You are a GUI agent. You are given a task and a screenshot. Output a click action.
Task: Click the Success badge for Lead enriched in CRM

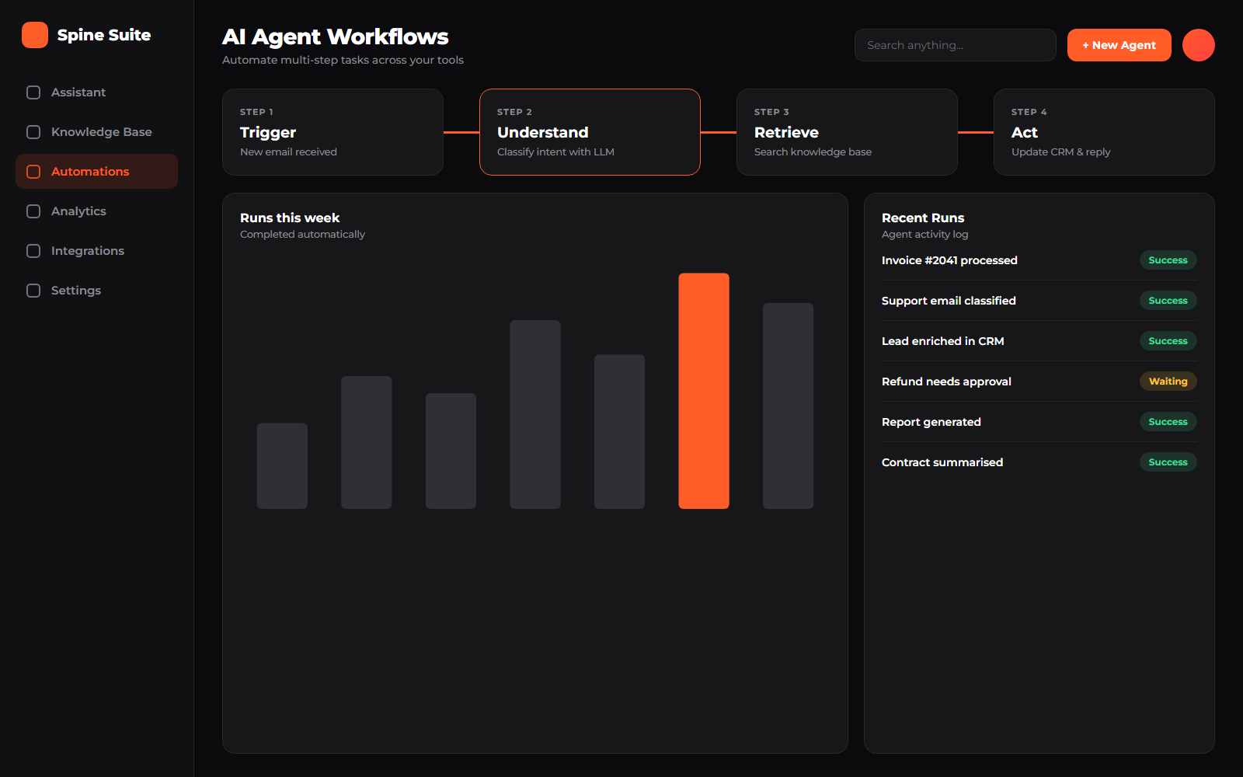tap(1168, 341)
